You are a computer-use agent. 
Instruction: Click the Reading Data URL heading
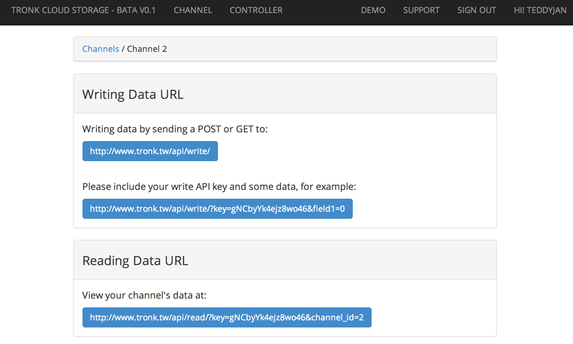135,260
